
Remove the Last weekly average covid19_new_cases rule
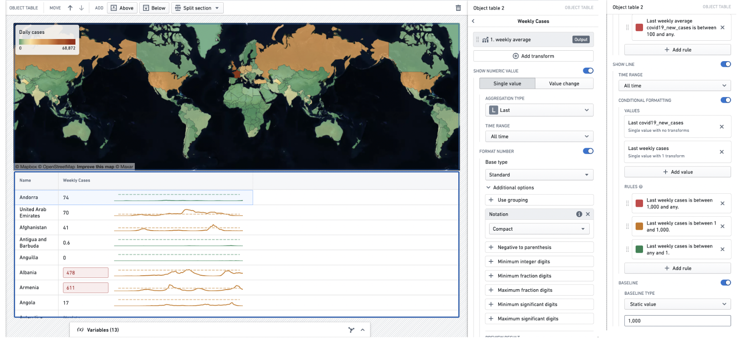pos(722,27)
